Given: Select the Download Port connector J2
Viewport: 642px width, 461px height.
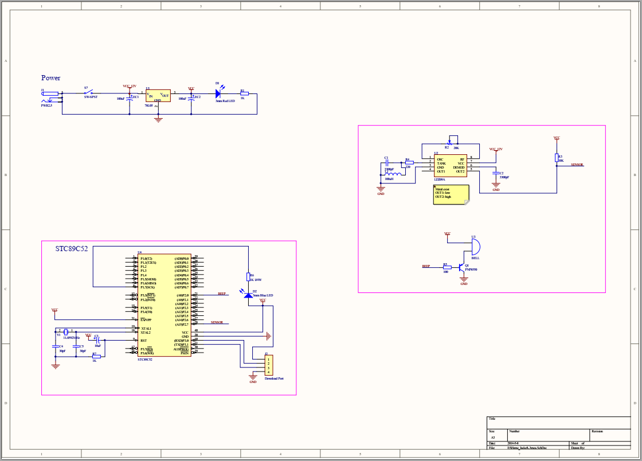Looking at the screenshot, I should point(268,366).
